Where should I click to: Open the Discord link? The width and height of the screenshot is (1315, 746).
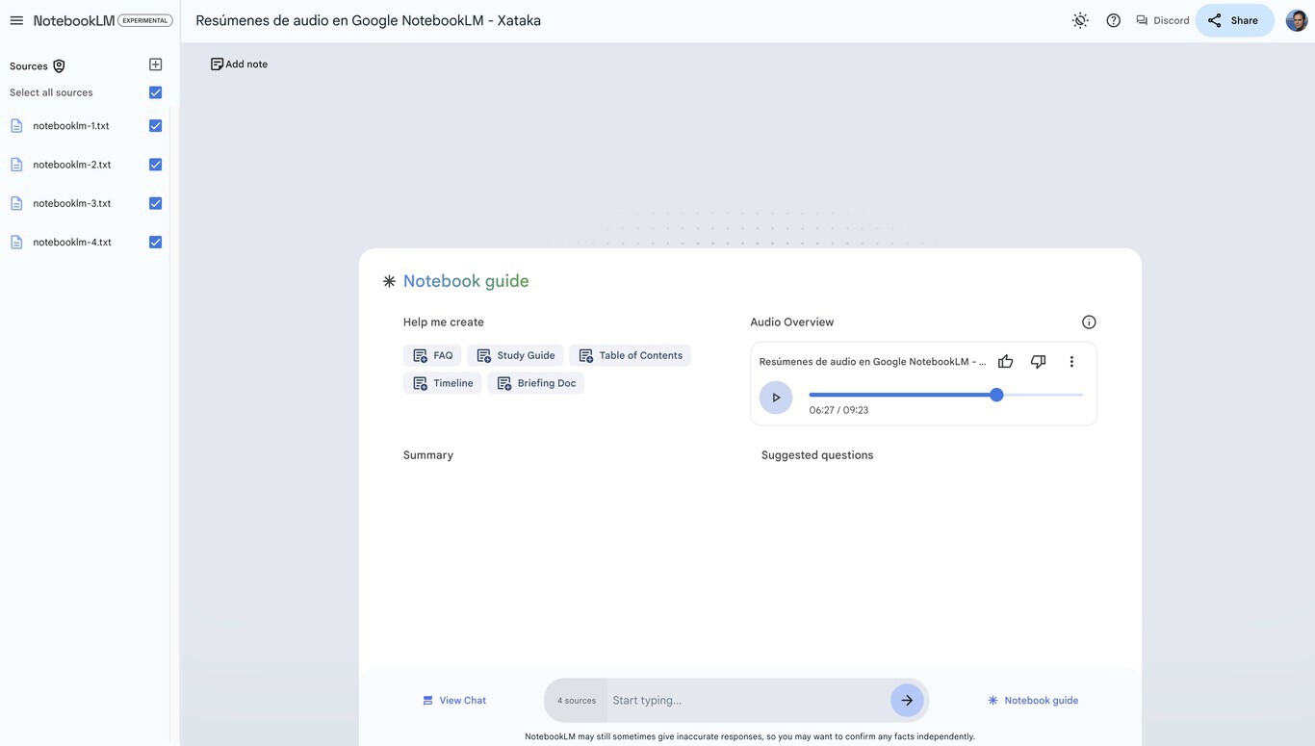tap(1163, 20)
